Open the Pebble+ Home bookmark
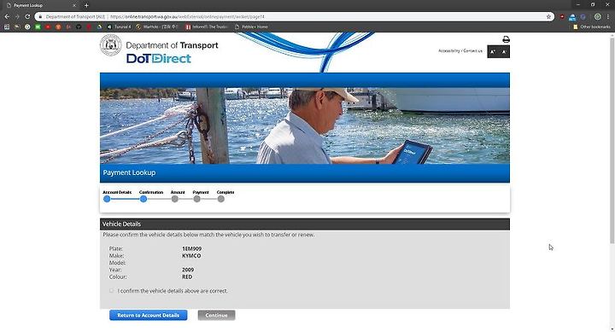The width and height of the screenshot is (615, 332). coord(251,26)
